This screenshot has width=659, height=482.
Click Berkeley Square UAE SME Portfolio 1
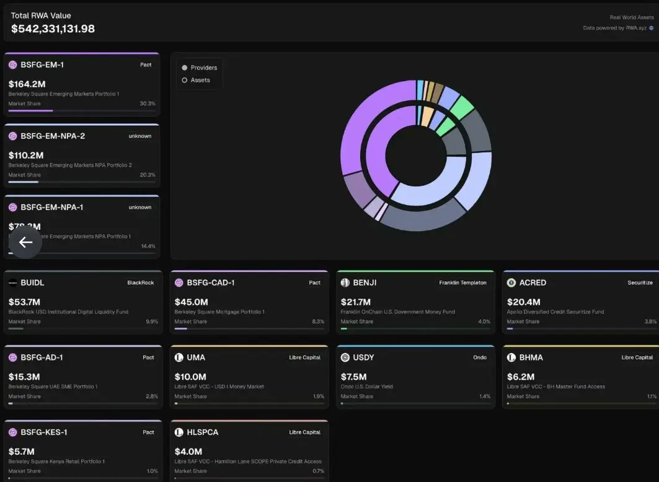pyautogui.click(x=53, y=387)
